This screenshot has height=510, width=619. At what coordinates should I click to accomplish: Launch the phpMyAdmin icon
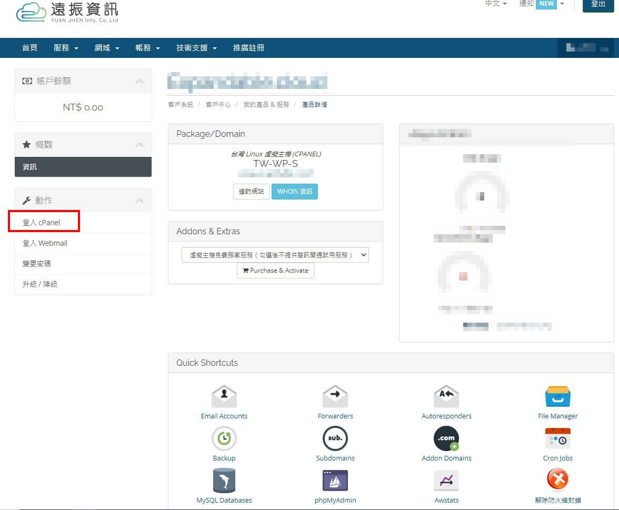click(335, 481)
